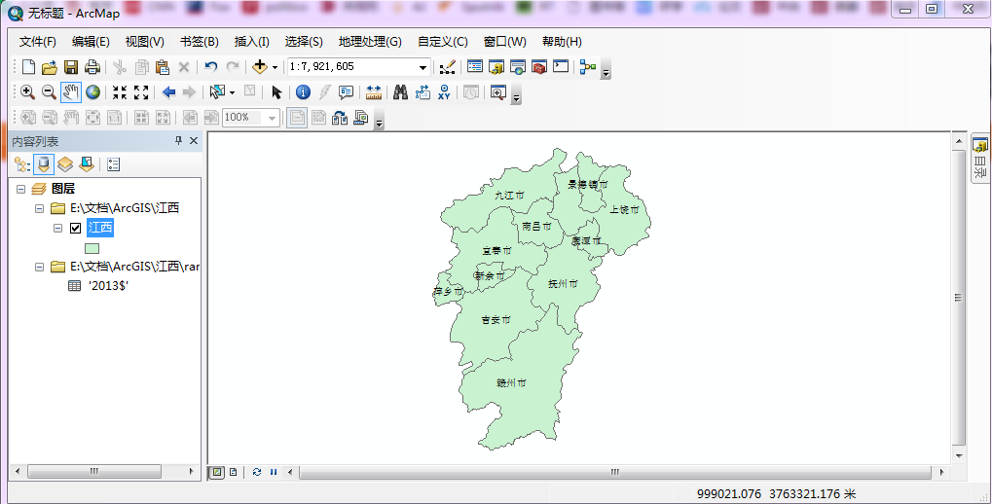Screen dimensions: 992x504
Task: Refresh the map view
Action: [256, 472]
